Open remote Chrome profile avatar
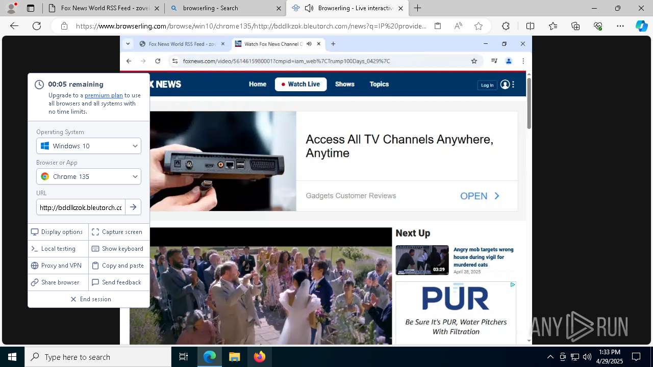This screenshot has height=367, width=653. click(509, 61)
